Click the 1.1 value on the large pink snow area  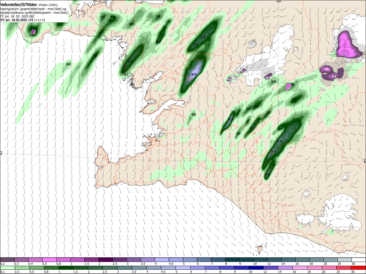tap(344, 53)
